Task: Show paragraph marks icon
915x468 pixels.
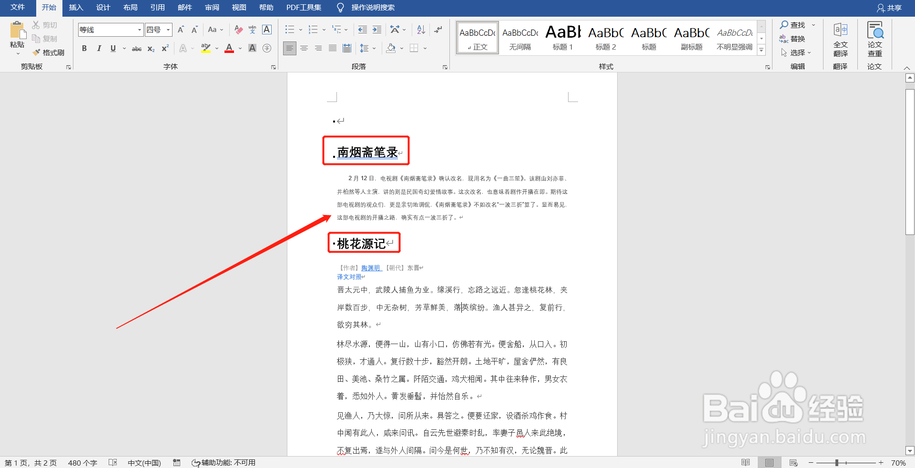Action: click(x=437, y=30)
